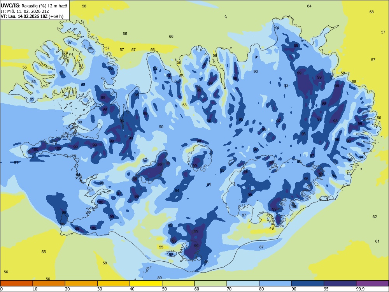
Task: Click legend tick label '50'
Action: pyautogui.click(x=165, y=289)
